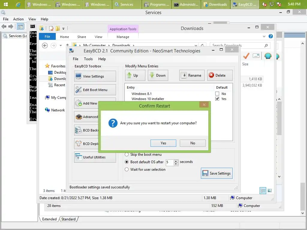Open Advanced Settings in EasyBCD
The image size is (307, 230).
click(87, 117)
